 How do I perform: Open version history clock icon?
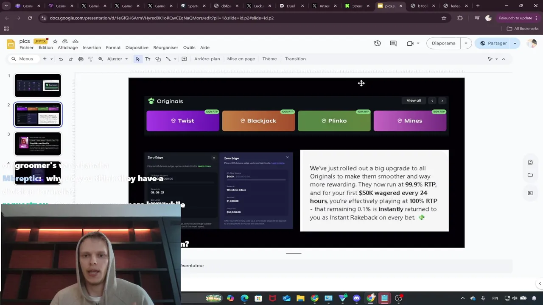(x=378, y=43)
